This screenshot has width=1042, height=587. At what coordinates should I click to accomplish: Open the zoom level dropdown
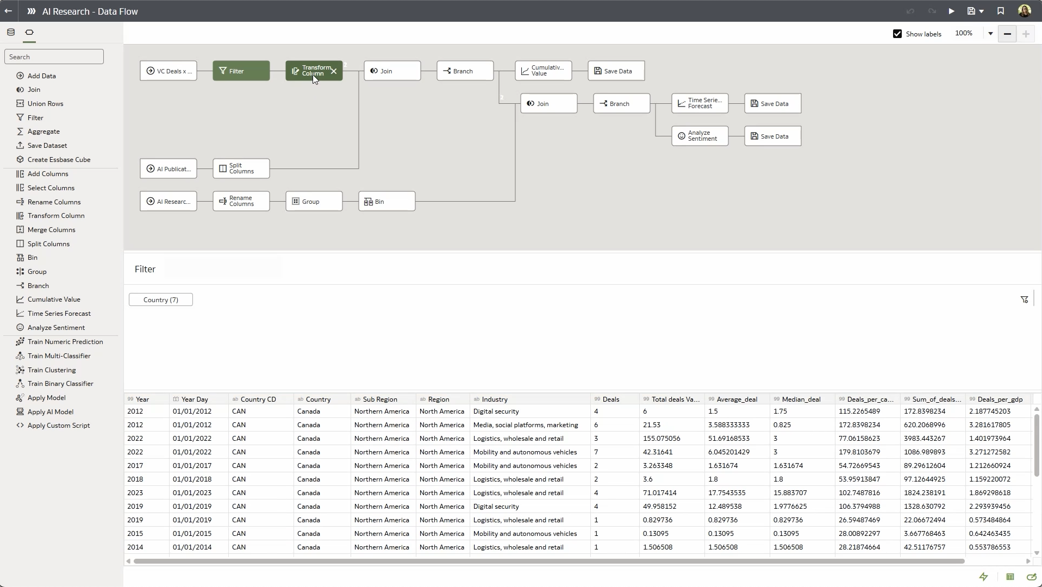(990, 33)
